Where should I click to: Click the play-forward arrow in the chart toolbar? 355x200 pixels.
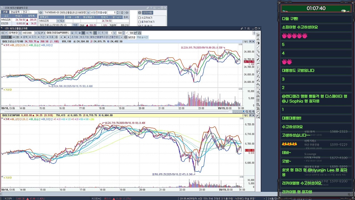[x=68, y=37]
